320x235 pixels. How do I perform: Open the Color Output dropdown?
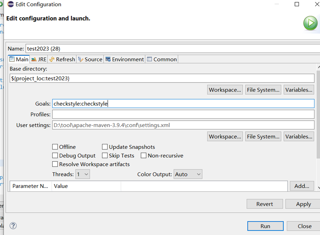coord(188,174)
